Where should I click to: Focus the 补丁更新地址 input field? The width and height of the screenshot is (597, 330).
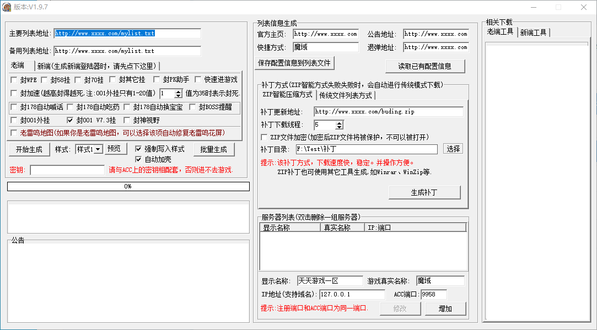coord(389,112)
